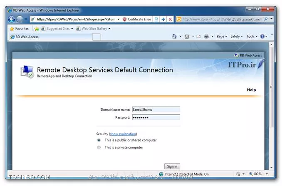Show more command bar items chevron
Viewport: 282px width, 186px height.
tap(272, 35)
